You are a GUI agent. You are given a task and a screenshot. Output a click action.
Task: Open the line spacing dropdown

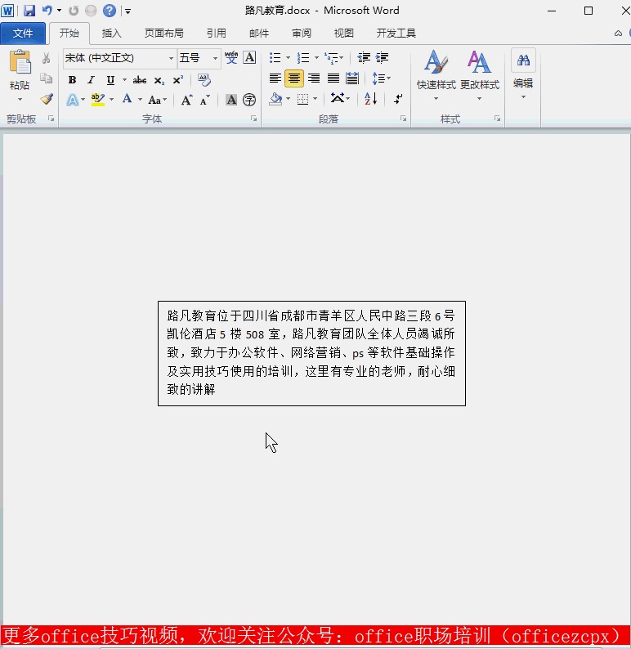tap(381, 78)
